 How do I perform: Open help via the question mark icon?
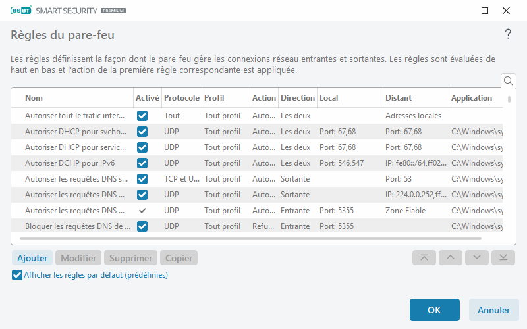click(x=508, y=34)
